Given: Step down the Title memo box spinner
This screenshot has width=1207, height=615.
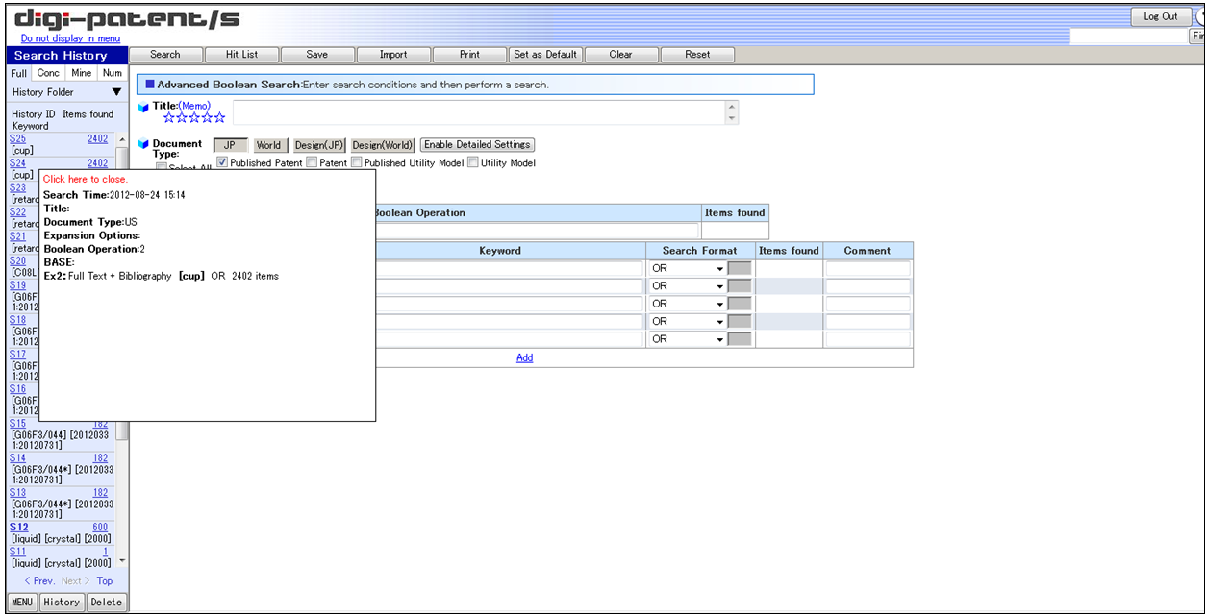Looking at the screenshot, I should [x=732, y=118].
